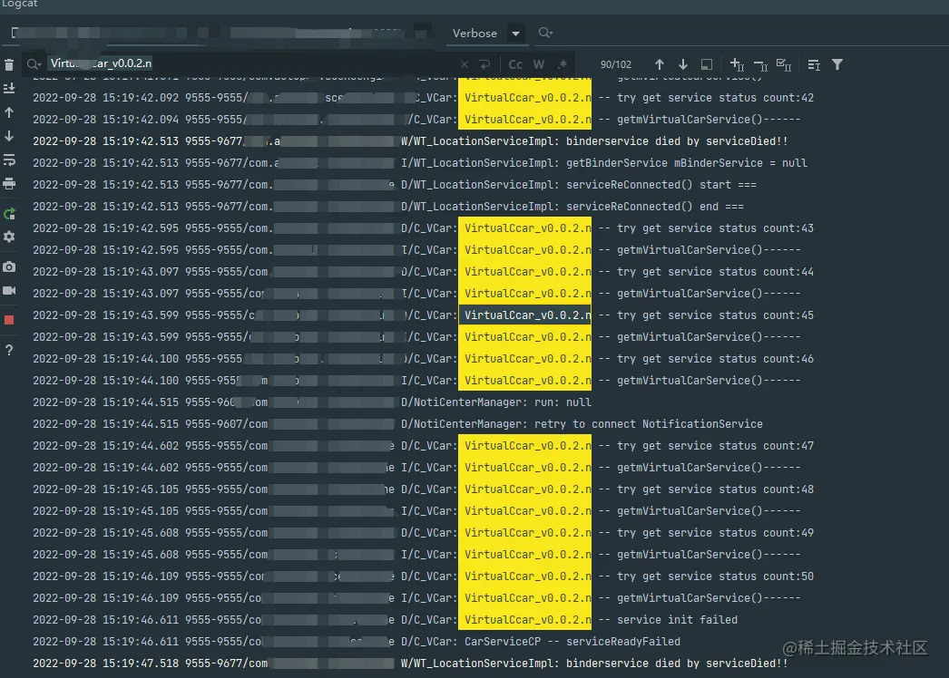Click the up the stack trace arrow in left sidebar

tap(9, 112)
